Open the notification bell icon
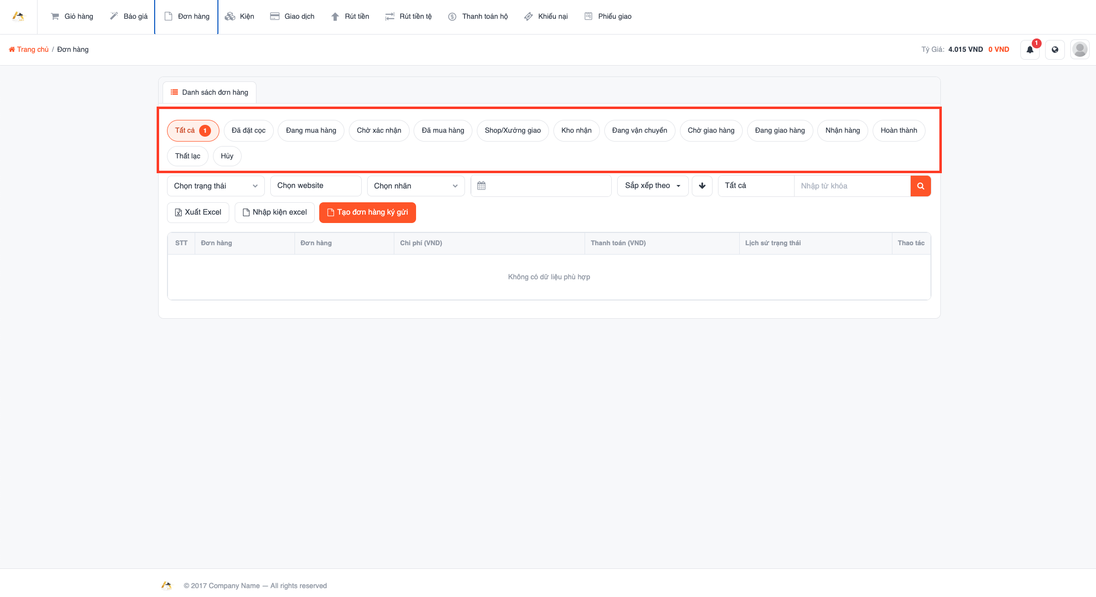 1030,49
